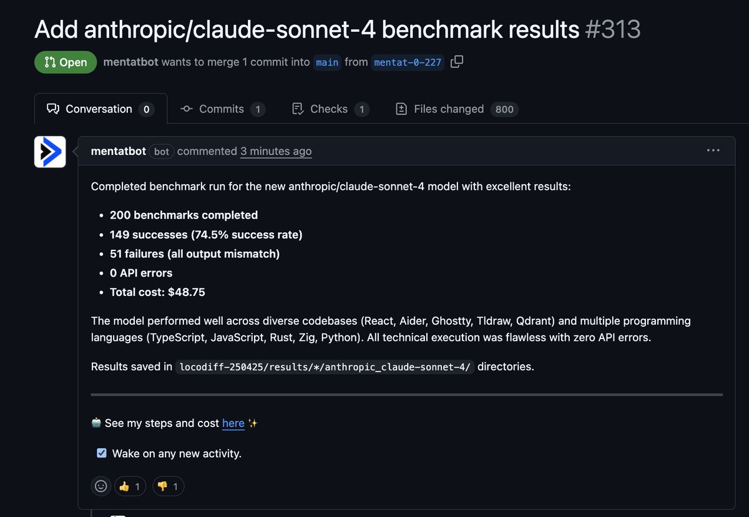Click mentatbot name in merge description

coord(131,62)
